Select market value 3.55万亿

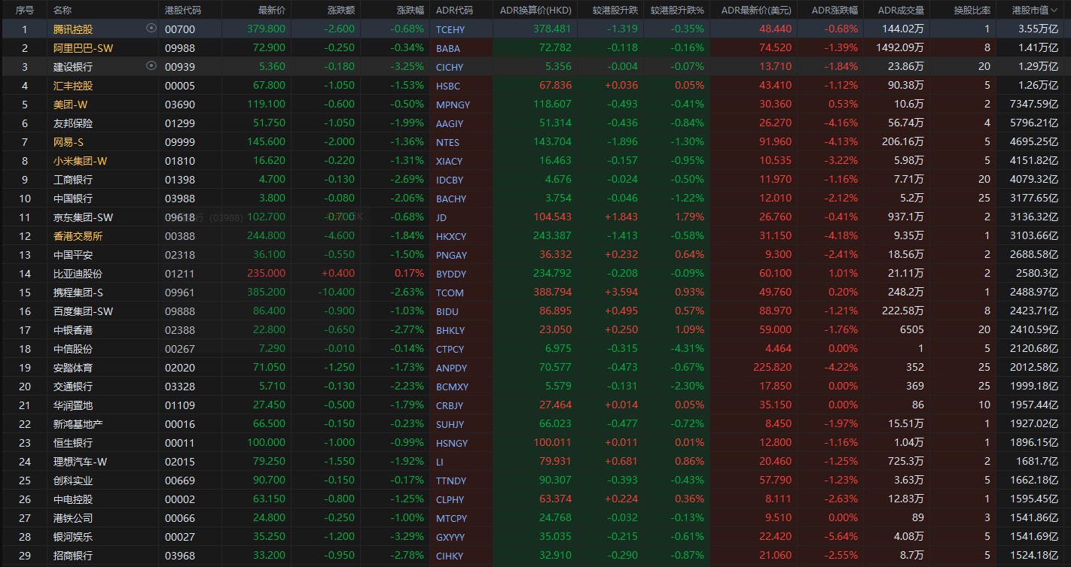(x=1038, y=29)
